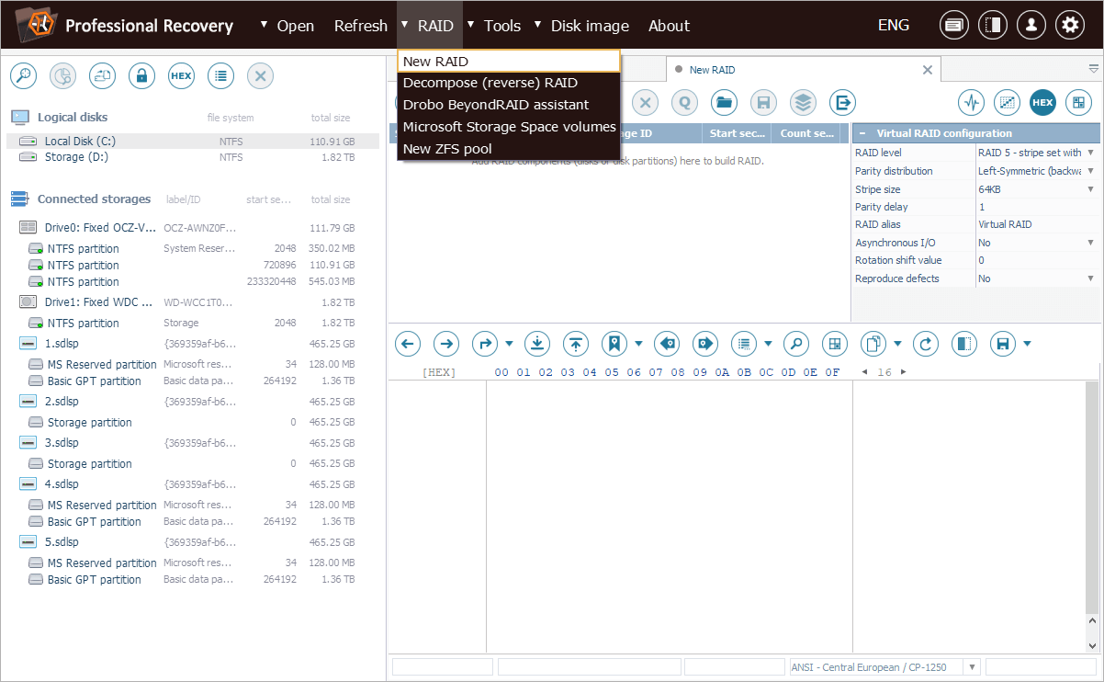
Task: Click the magnifier search icon in hex toolbar
Action: [796, 344]
